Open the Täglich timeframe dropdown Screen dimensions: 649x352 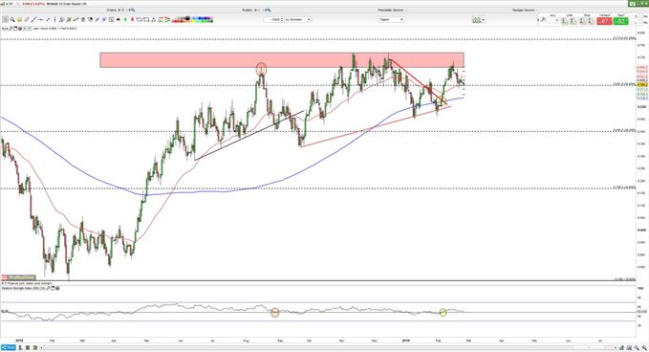tap(392, 19)
